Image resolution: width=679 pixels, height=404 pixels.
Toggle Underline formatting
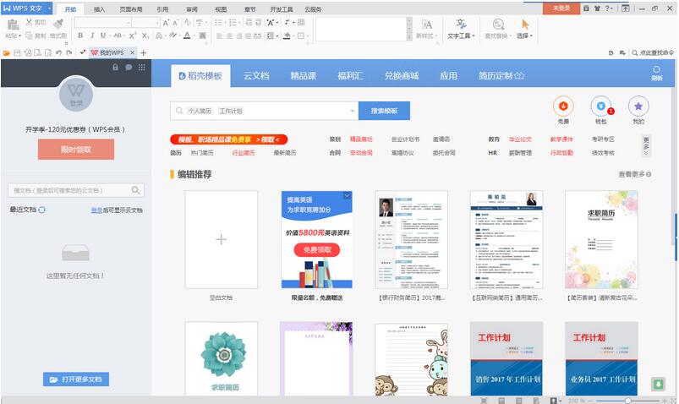pos(103,35)
